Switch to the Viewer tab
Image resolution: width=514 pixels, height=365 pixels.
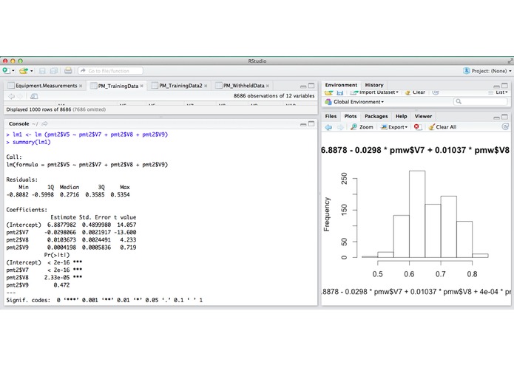coord(423,116)
